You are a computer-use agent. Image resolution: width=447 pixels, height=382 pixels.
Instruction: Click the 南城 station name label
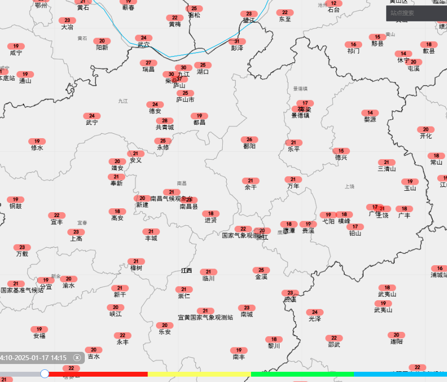click(x=247, y=314)
